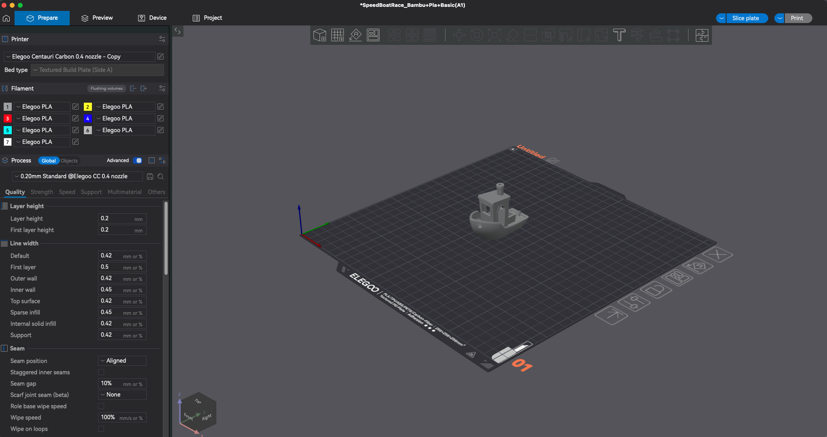This screenshot has height=437, width=827.
Task: Open the Strength settings tab
Action: (42, 192)
